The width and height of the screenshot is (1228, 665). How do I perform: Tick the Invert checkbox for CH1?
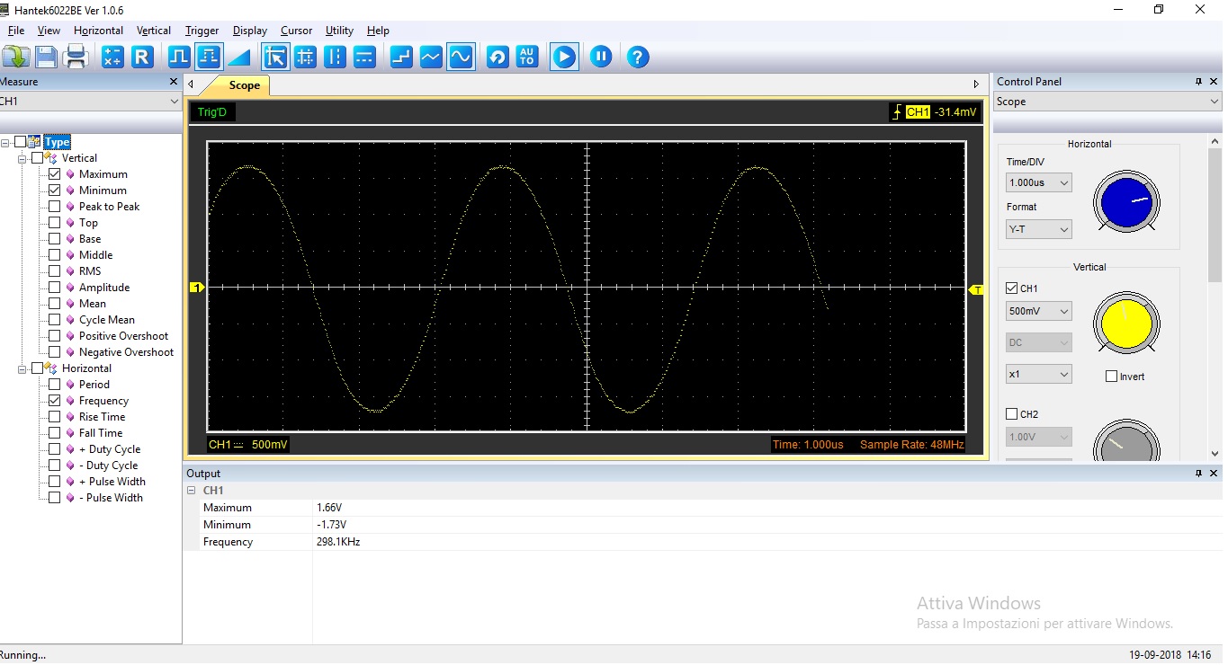pos(1111,377)
